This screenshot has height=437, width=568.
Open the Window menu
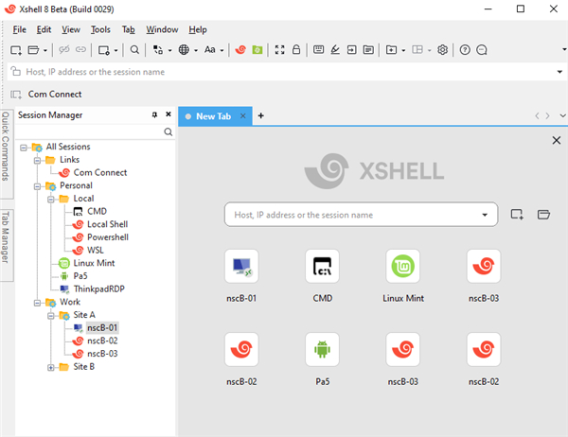coord(162,29)
